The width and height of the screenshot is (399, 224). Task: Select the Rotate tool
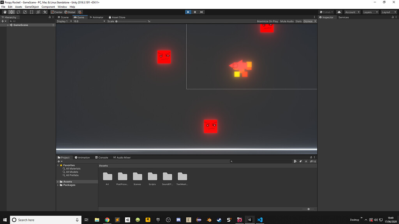[18, 12]
